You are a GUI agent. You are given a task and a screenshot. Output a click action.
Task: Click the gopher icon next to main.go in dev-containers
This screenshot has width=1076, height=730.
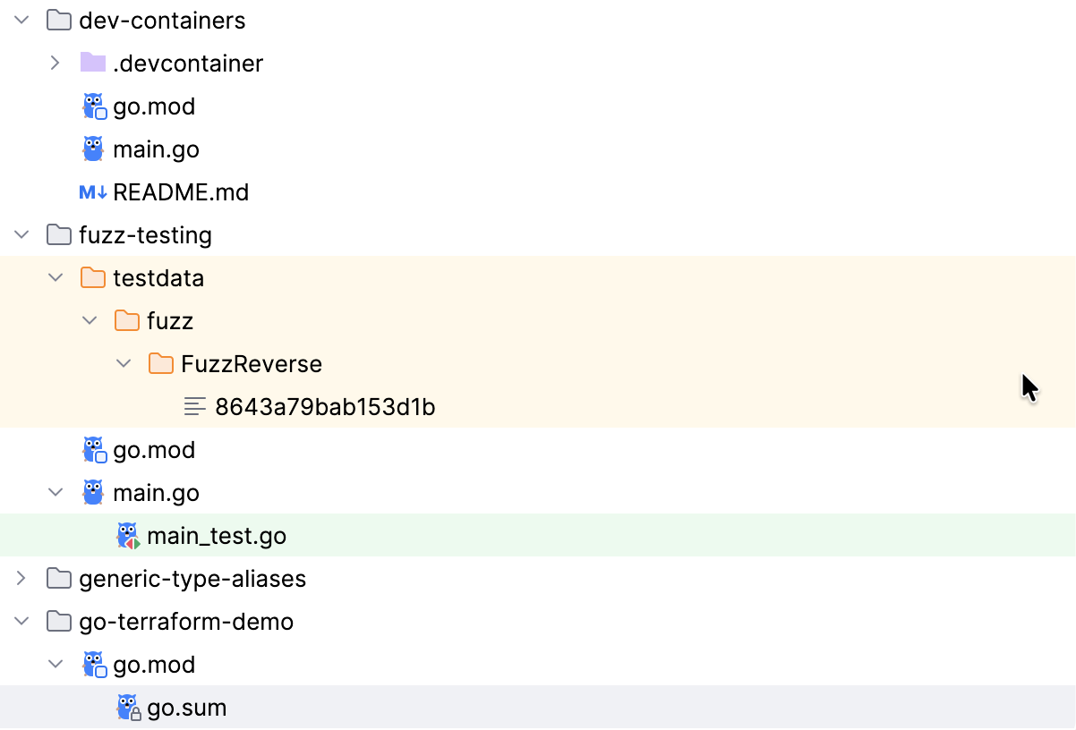(x=93, y=149)
